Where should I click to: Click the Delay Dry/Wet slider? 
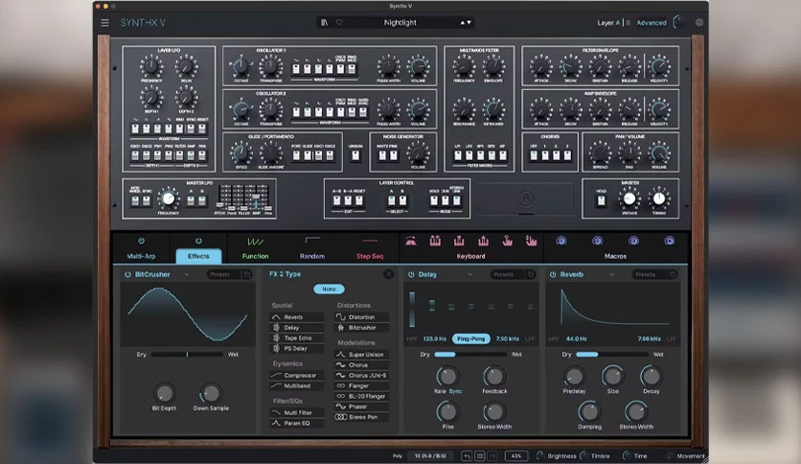coord(470,354)
